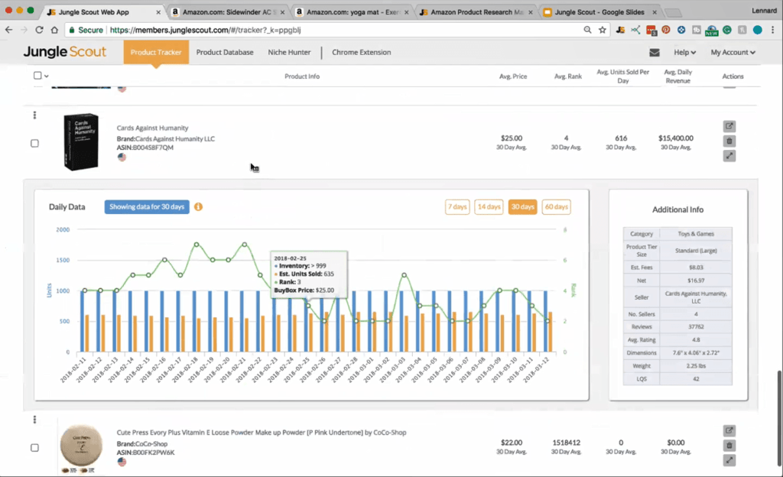Reload the page with refresh icon
Screen dimensions: 783x477
tap(39, 30)
